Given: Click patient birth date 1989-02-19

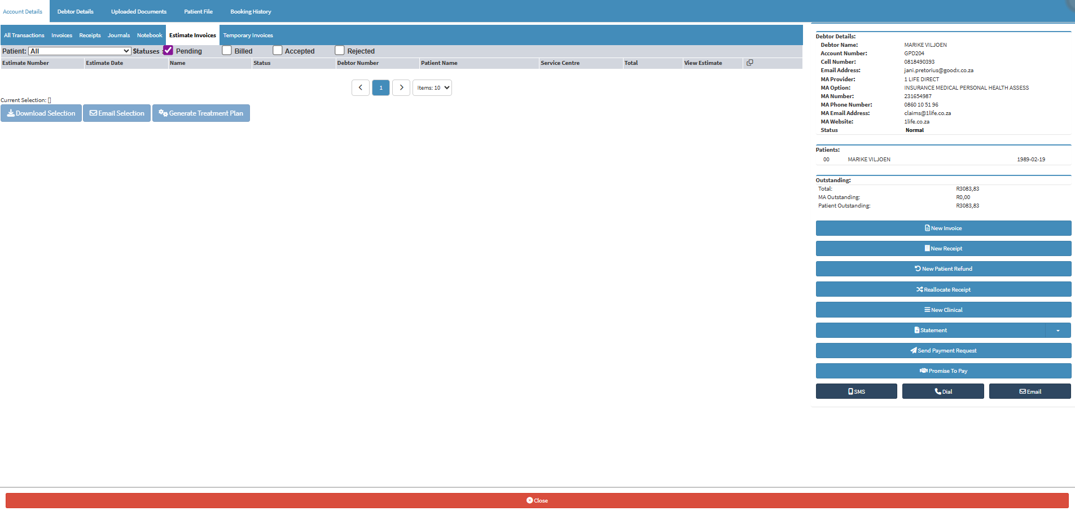Looking at the screenshot, I should pyautogui.click(x=1031, y=160).
